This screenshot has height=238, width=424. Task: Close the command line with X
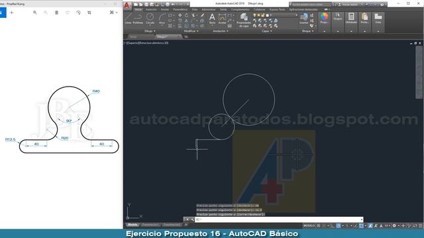coord(187,219)
